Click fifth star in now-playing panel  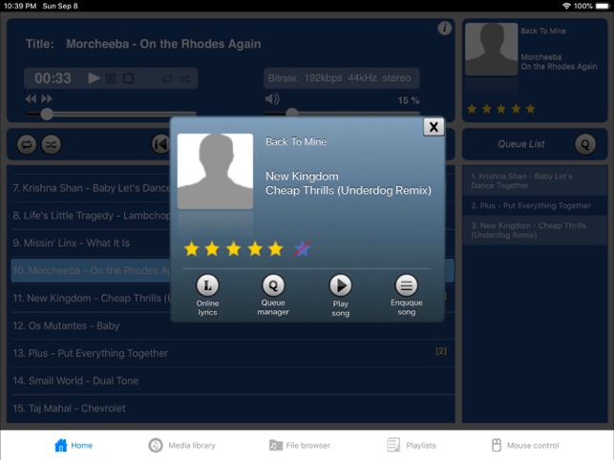tap(530, 109)
